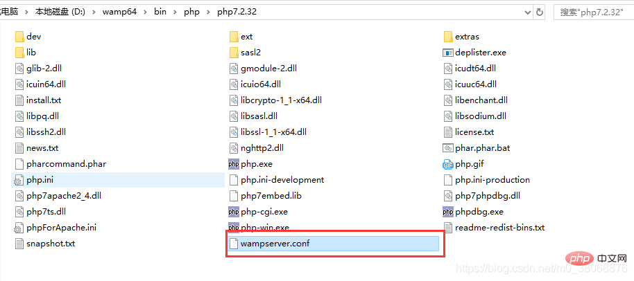Select file name snapshot.txt
Image resolution: width=634 pixels, height=281 pixels.
click(51, 244)
